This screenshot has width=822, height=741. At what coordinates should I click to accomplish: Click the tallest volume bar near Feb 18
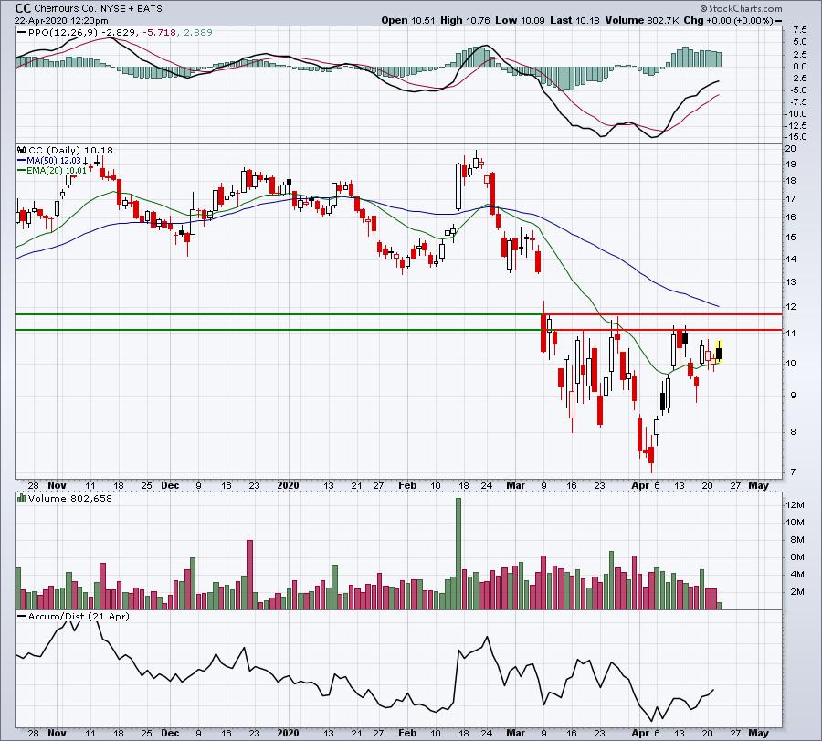pos(458,554)
